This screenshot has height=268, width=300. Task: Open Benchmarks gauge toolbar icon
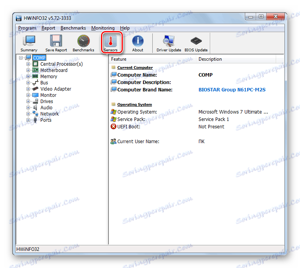[84, 40]
